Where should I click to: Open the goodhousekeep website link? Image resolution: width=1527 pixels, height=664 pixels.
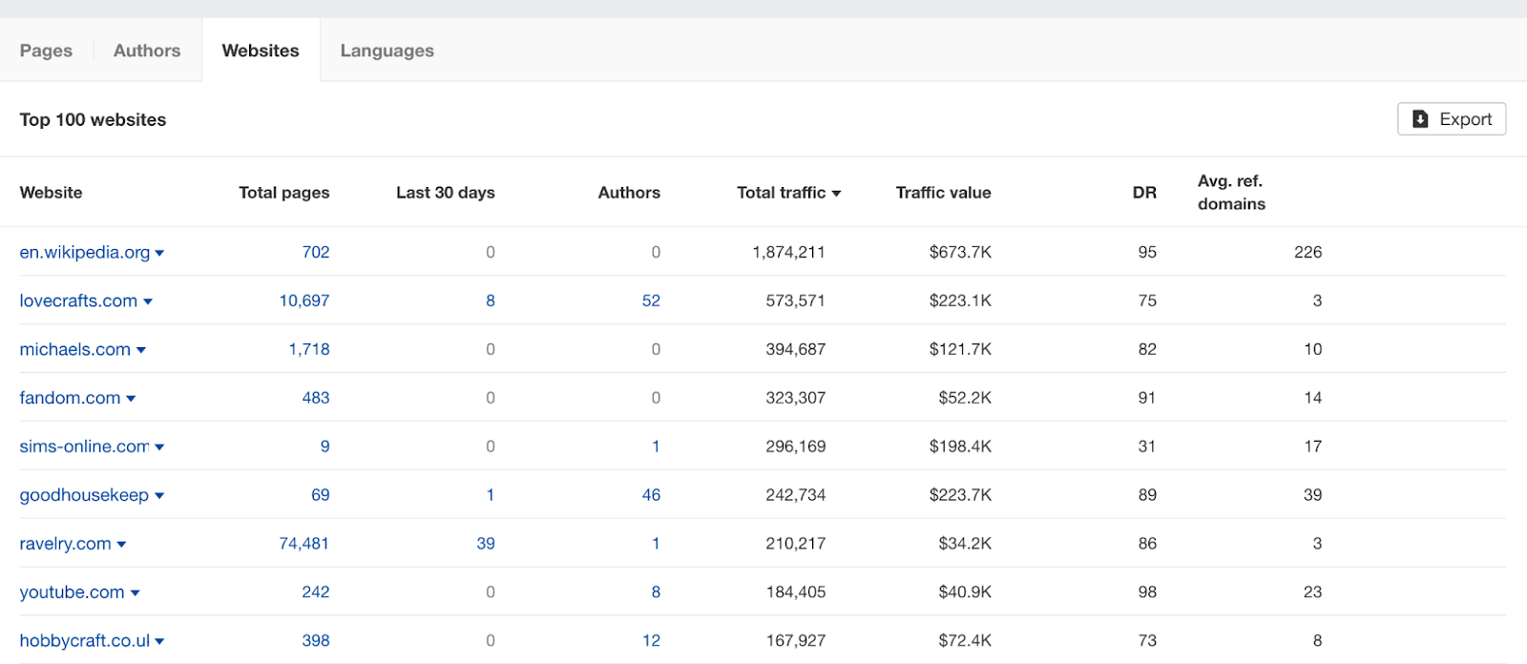(x=84, y=495)
